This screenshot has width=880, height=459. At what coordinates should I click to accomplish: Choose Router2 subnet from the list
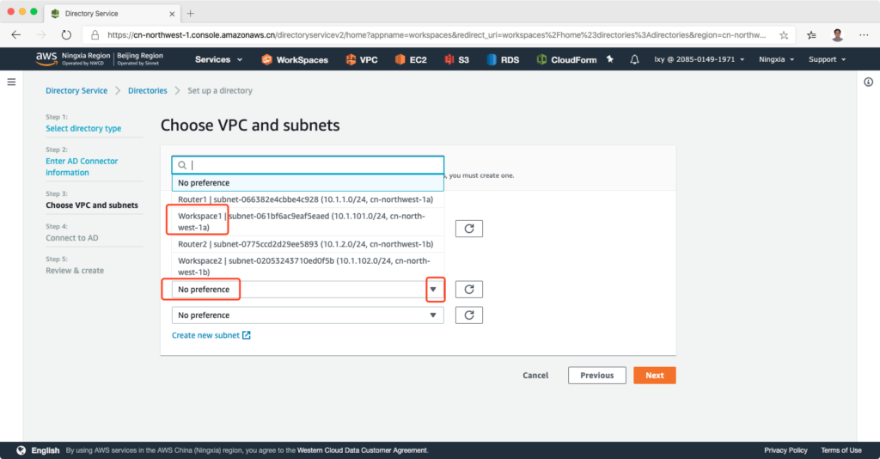tap(307, 244)
